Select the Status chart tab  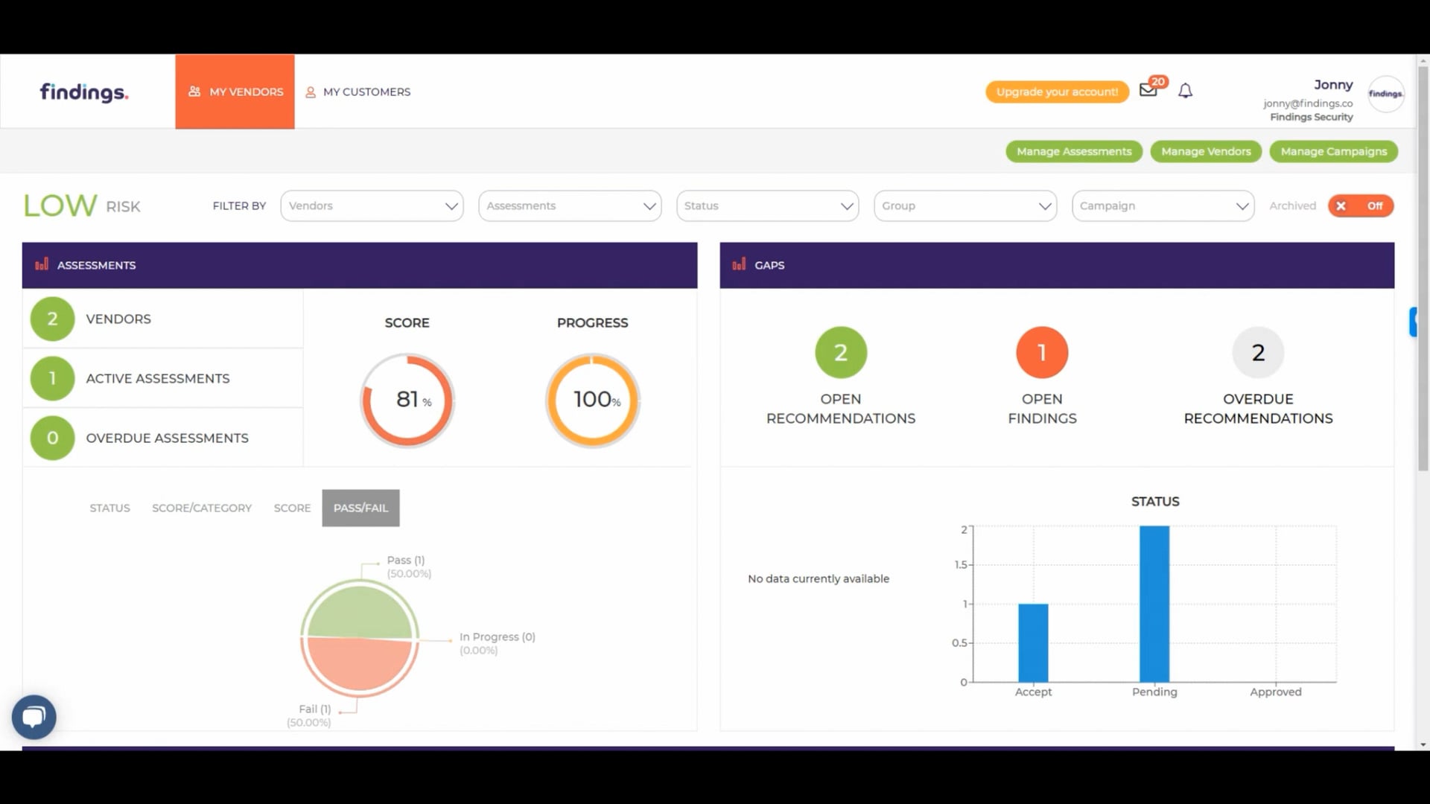tap(109, 508)
